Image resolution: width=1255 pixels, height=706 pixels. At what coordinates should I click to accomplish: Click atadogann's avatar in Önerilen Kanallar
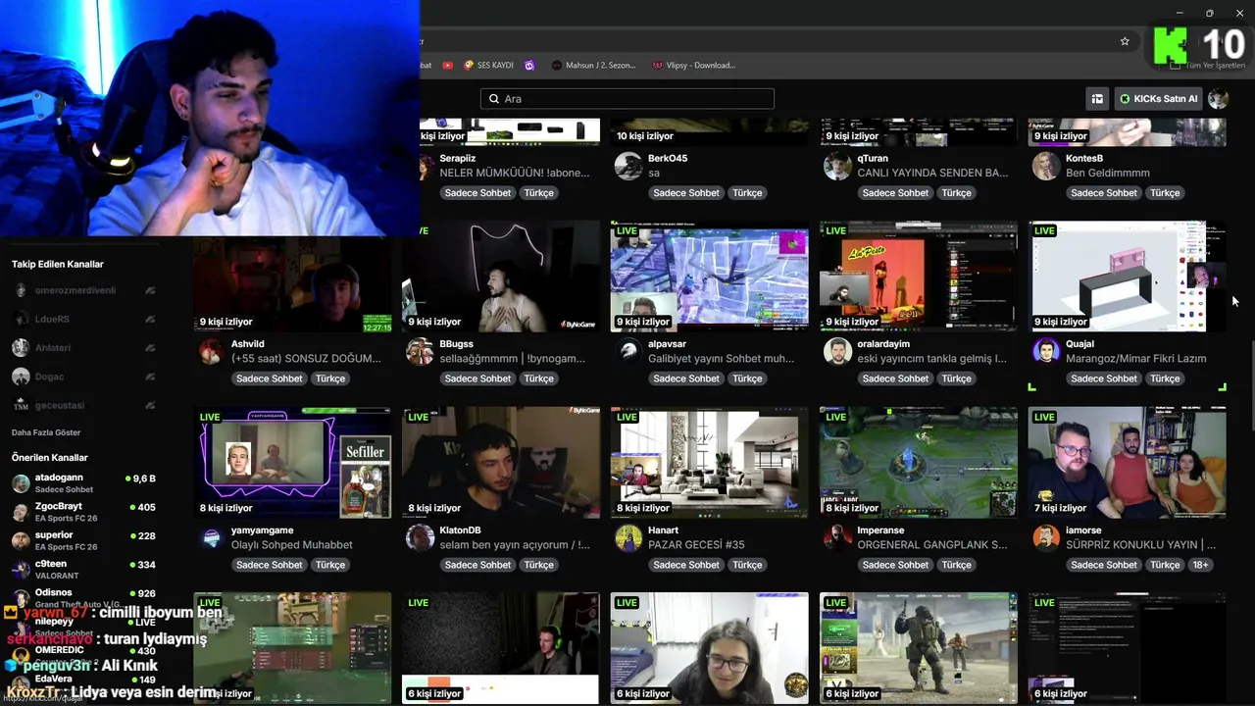point(21,483)
